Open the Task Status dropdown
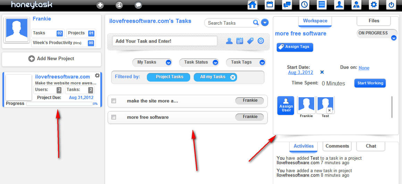Screen dimensions: 402x184 (x=199, y=62)
